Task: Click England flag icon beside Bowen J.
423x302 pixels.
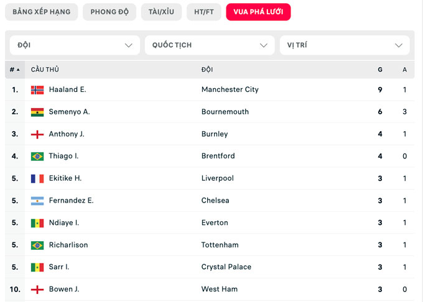Action: pyautogui.click(x=37, y=290)
